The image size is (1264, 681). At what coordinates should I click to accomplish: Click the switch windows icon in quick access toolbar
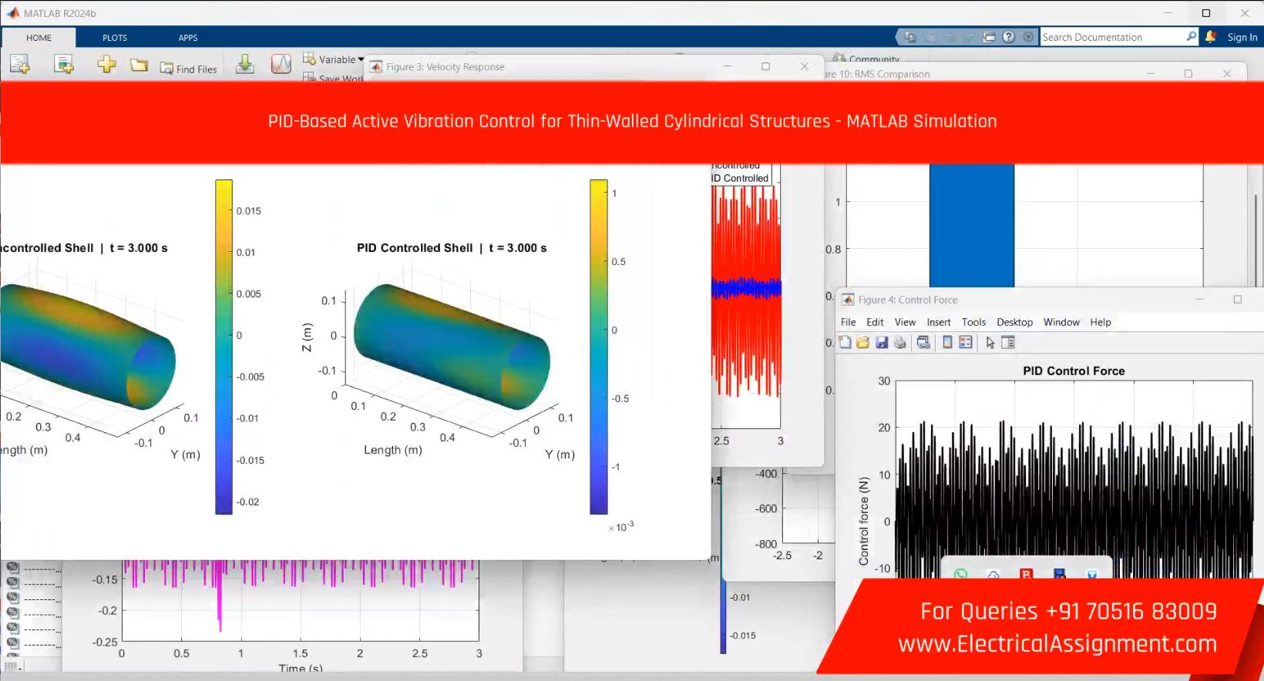(x=990, y=37)
